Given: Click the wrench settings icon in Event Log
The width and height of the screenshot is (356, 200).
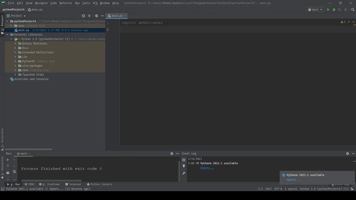Looking at the screenshot, I should coord(184,173).
